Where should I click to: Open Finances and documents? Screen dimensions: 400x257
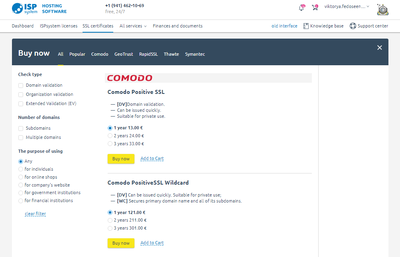pos(177,26)
